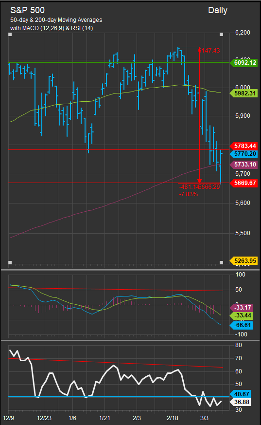Click the 40.67 RSI level label
Image resolution: width=261 pixels, height=425 pixels.
click(x=240, y=394)
